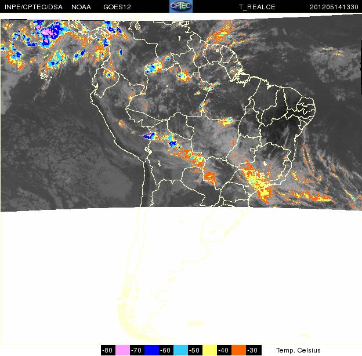Select the dark blue legend swatch
Image resolution: width=362 pixels, height=356 pixels.
[151, 350]
